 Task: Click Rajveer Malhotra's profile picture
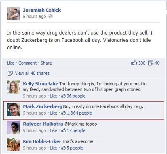pyautogui.click(x=13, y=127)
